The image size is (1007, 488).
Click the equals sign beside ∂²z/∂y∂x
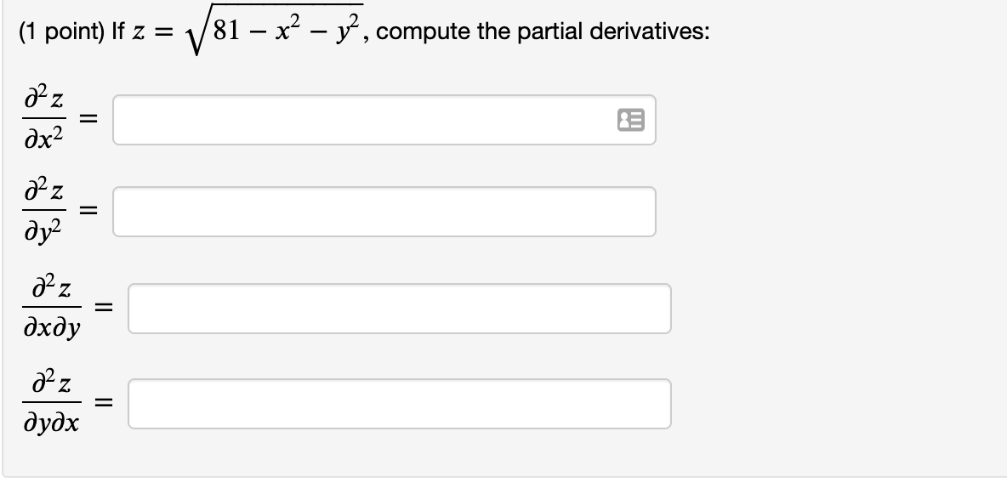[x=104, y=403]
